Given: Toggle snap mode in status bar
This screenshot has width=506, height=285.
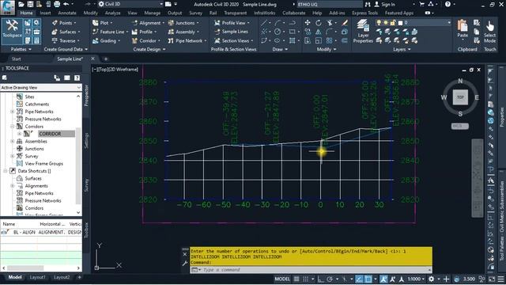Looking at the screenshot, I should pos(305,279).
